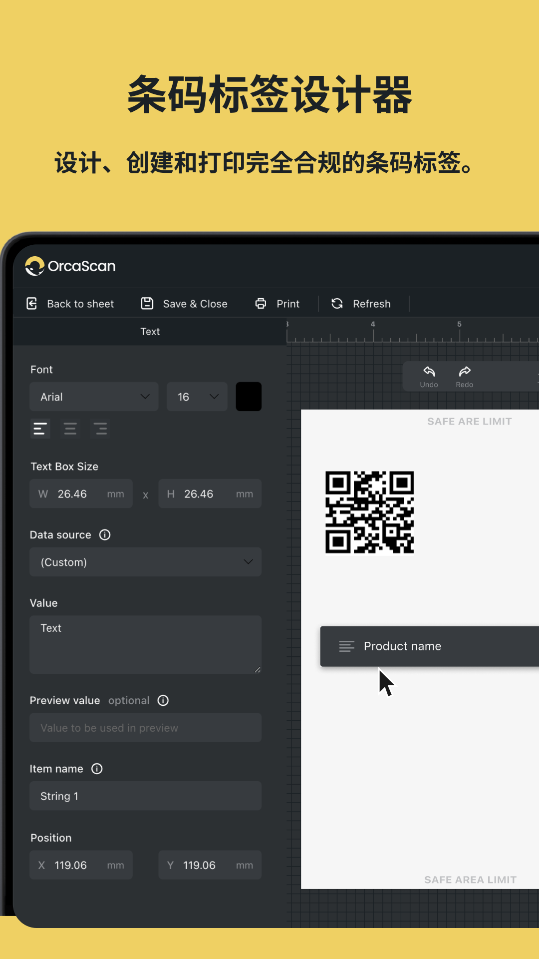Go back via Back to sheet label
Viewport: 539px width, 959px height.
pos(80,304)
